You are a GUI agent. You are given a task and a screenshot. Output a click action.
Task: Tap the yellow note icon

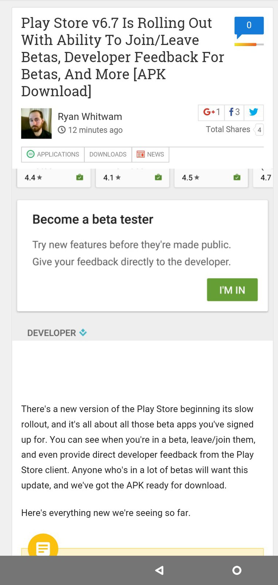click(43, 547)
